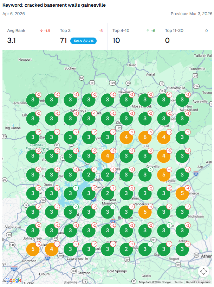Open the Avg Rank 3.1 stat card
The height and width of the screenshot is (287, 214).
click(x=28, y=36)
